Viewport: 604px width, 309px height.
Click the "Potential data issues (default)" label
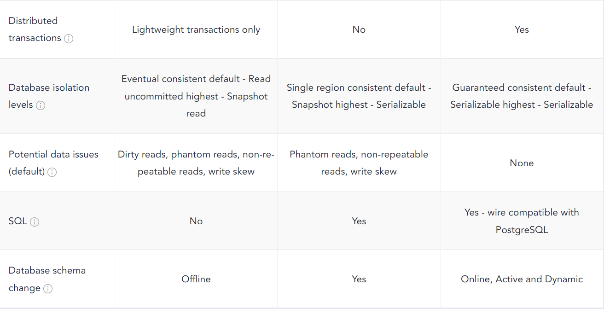coord(53,154)
